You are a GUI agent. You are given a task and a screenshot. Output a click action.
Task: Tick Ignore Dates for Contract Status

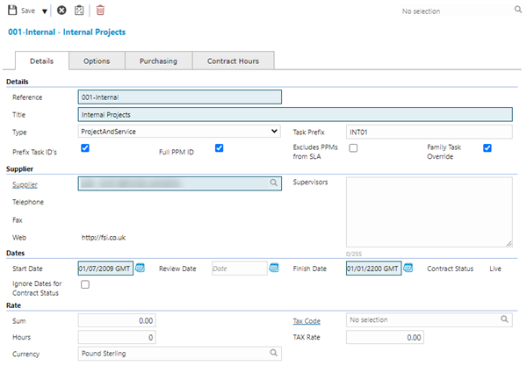85,284
